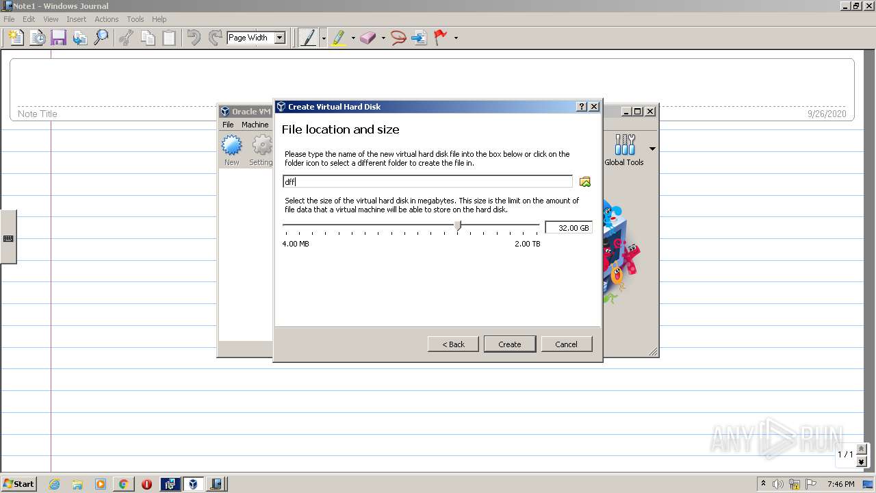Open the File menu in Windows Journal

coord(9,19)
